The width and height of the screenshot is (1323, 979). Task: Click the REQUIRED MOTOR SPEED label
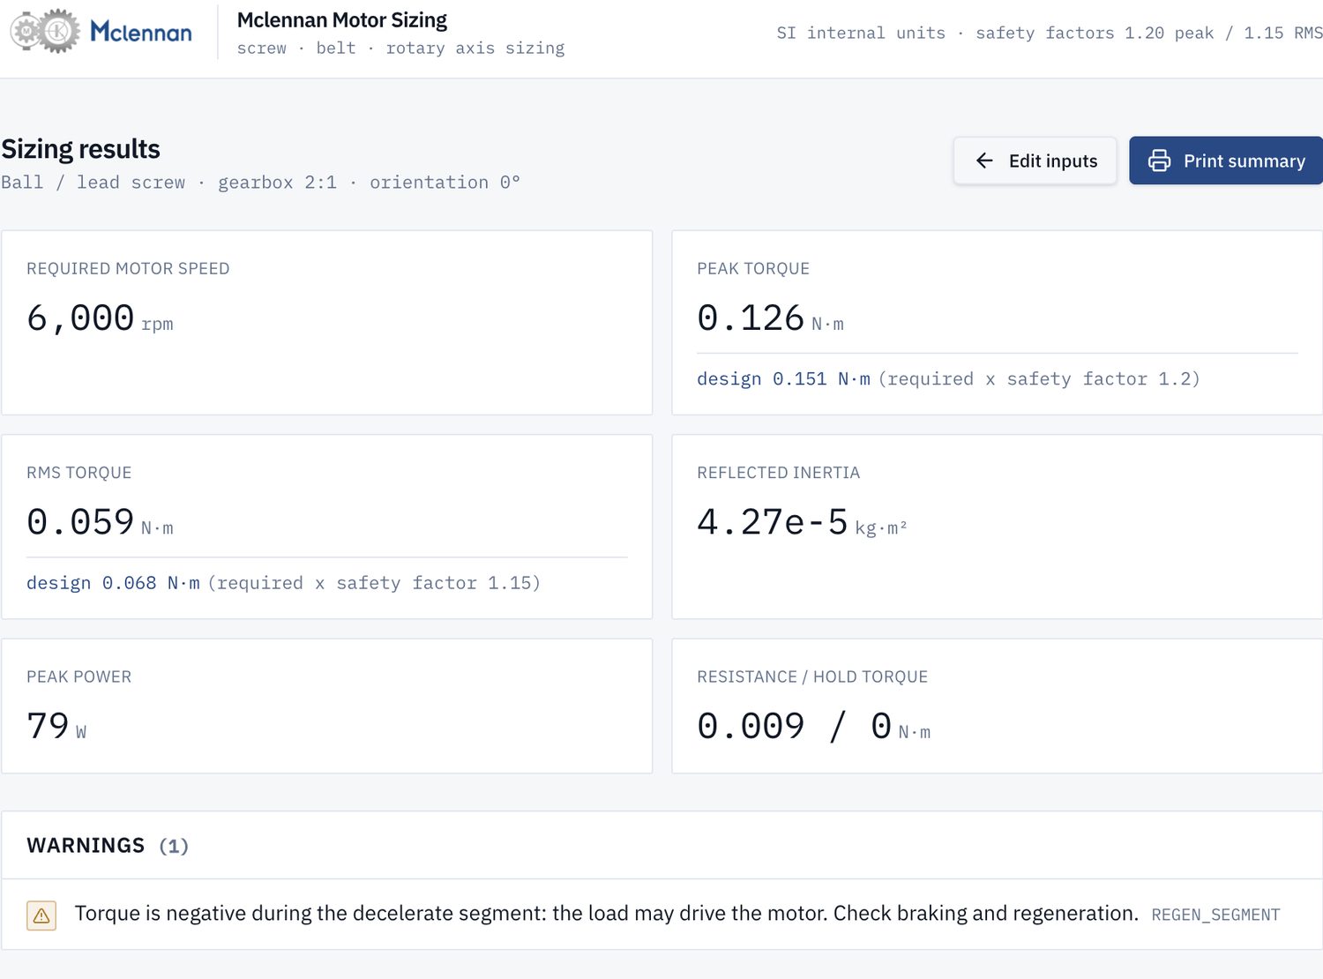128,269
